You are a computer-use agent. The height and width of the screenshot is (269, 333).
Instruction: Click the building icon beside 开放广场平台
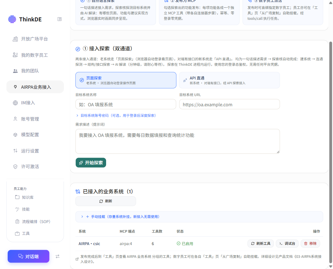click(15, 39)
